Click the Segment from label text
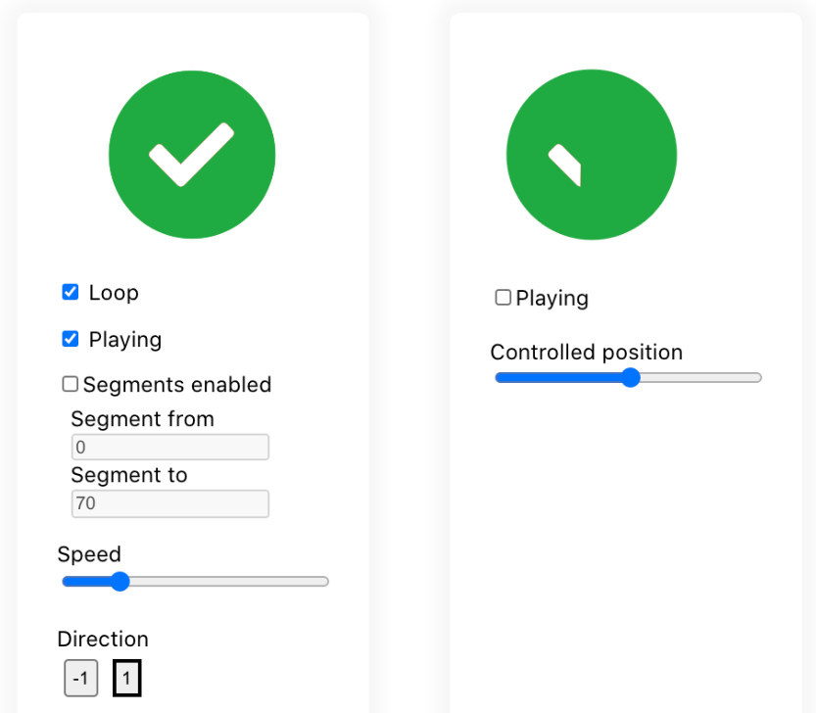Viewport: 816px width, 713px height. click(142, 419)
